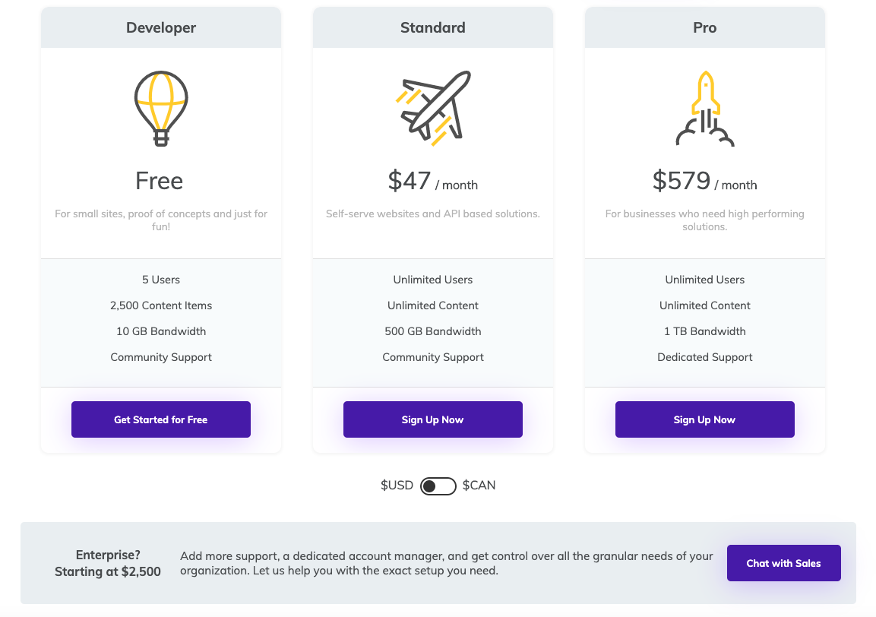Select the $USD currency label

click(x=397, y=485)
